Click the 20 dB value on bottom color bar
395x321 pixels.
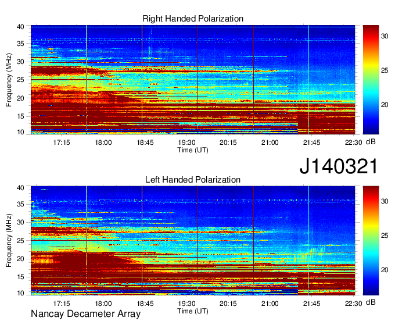click(x=385, y=270)
